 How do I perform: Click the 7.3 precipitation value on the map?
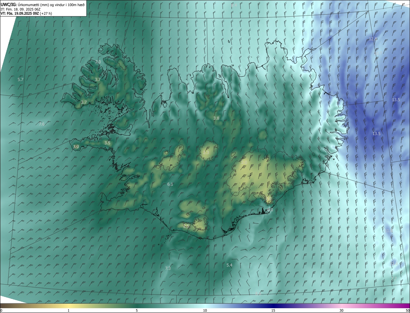tap(168, 269)
